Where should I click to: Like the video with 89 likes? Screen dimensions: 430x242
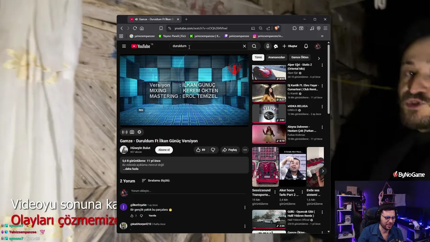click(201, 150)
